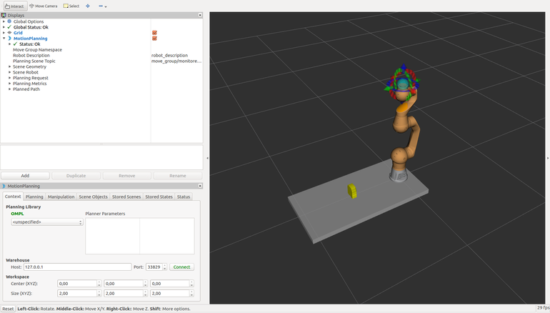Close the Displays panel with its X icon
This screenshot has height=313, width=550.
pos(201,15)
